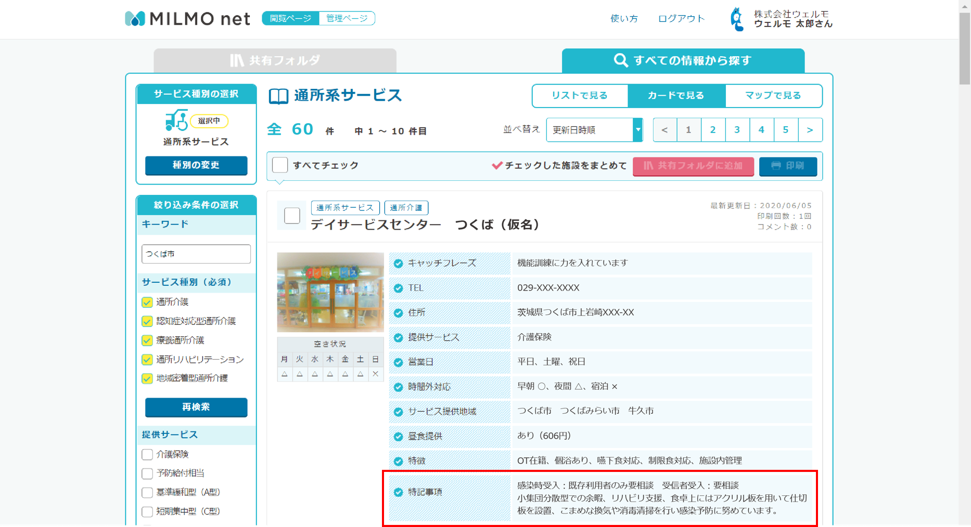Open the 更新日時順 sort dropdown
Image resolution: width=971 pixels, height=527 pixels.
[x=594, y=130]
